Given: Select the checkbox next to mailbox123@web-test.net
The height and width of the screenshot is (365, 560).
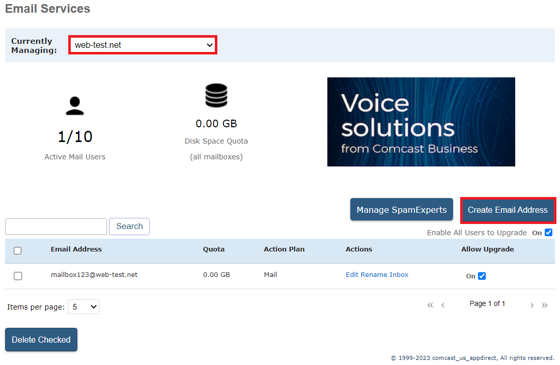Looking at the screenshot, I should 18,275.
